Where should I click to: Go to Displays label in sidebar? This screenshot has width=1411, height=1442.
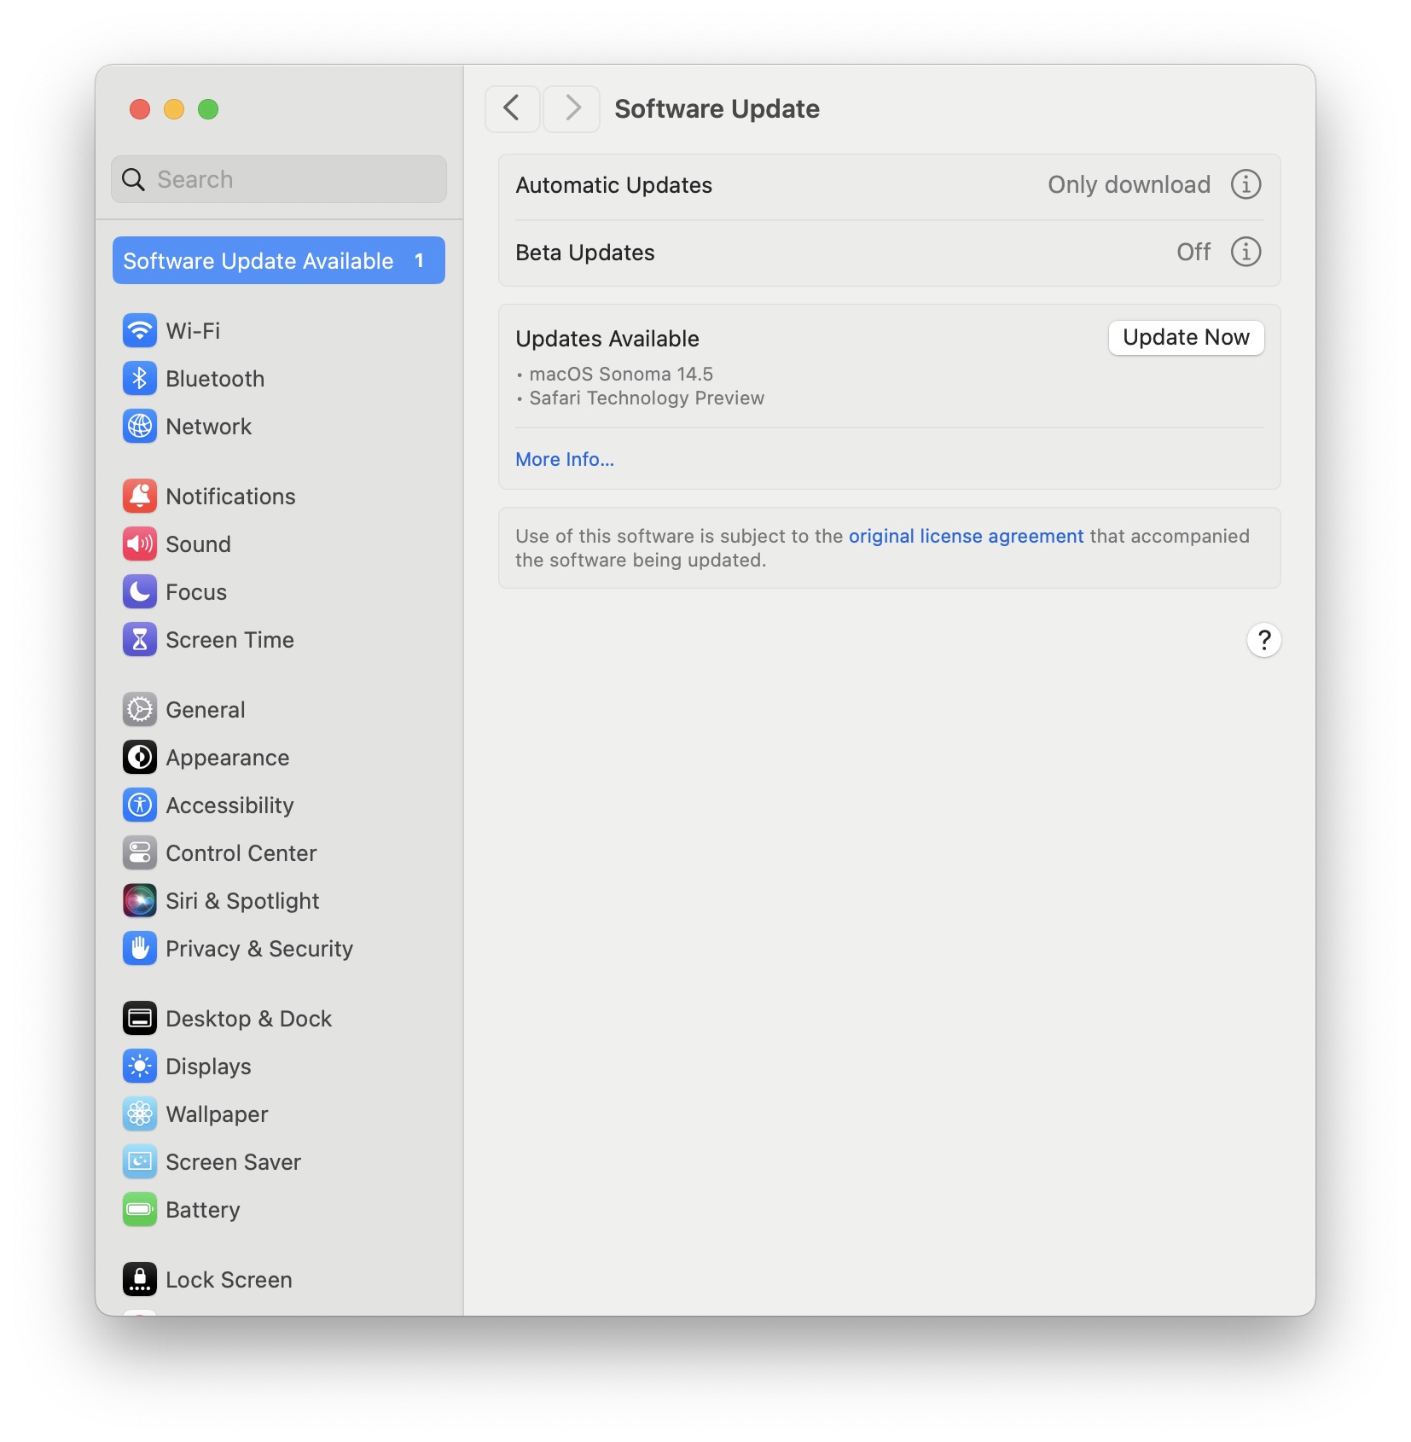[x=208, y=1067]
